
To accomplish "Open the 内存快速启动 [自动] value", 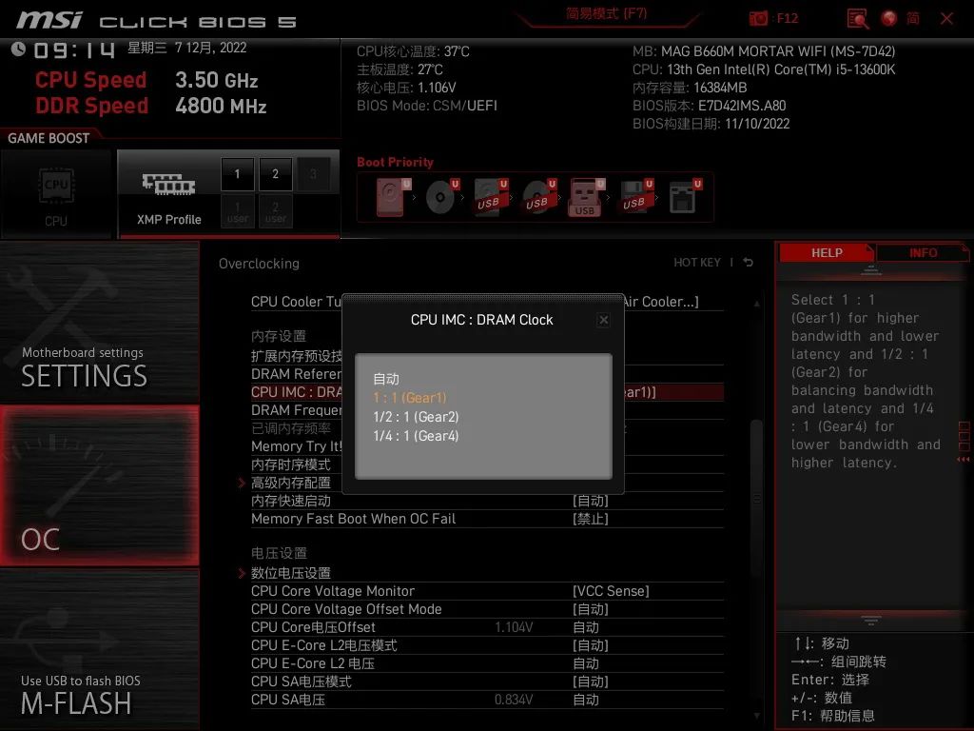I will 590,501.
